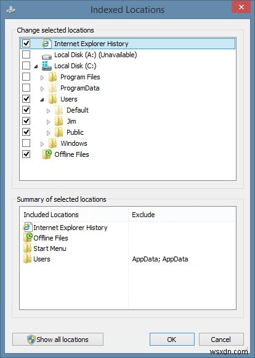Click the Program Files folder icon
This screenshot has width=255, height=358.
[53, 77]
